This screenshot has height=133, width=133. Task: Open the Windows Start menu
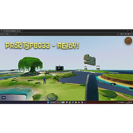[48, 102]
